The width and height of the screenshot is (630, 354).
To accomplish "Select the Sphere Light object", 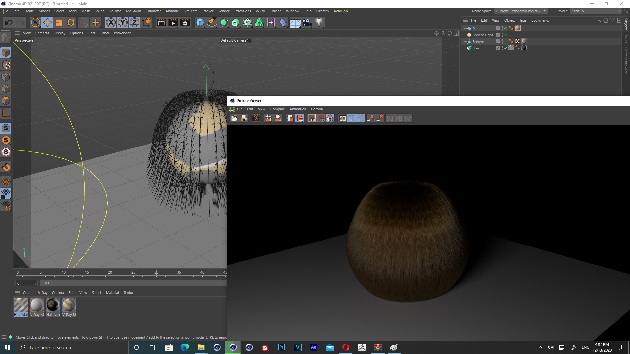I will (x=483, y=35).
